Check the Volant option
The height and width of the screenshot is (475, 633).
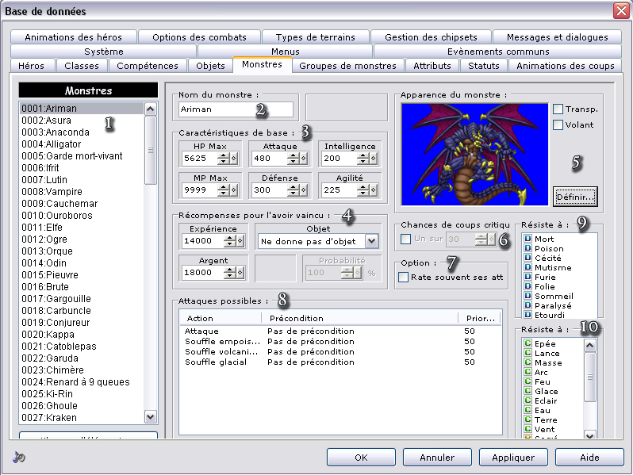558,124
